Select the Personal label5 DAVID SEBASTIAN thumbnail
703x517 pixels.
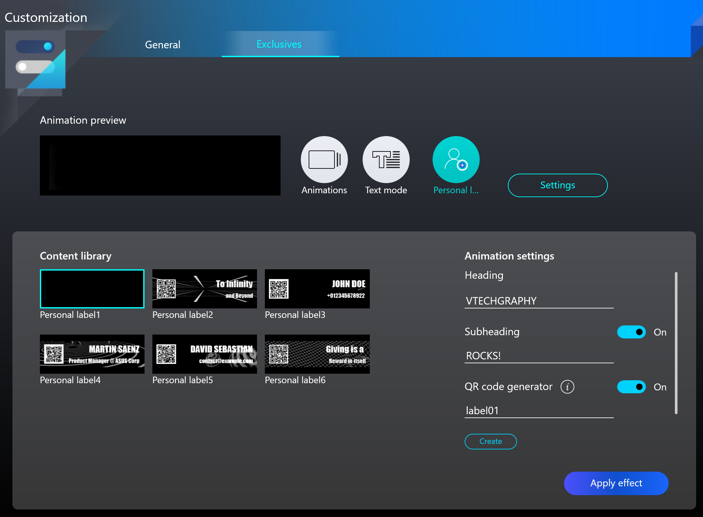coord(204,354)
